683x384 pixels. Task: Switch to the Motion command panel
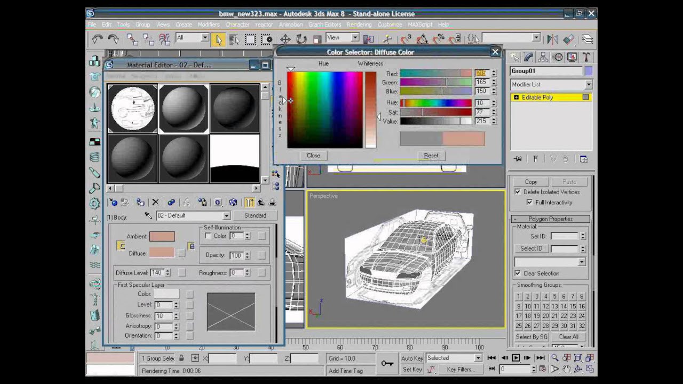coord(558,57)
